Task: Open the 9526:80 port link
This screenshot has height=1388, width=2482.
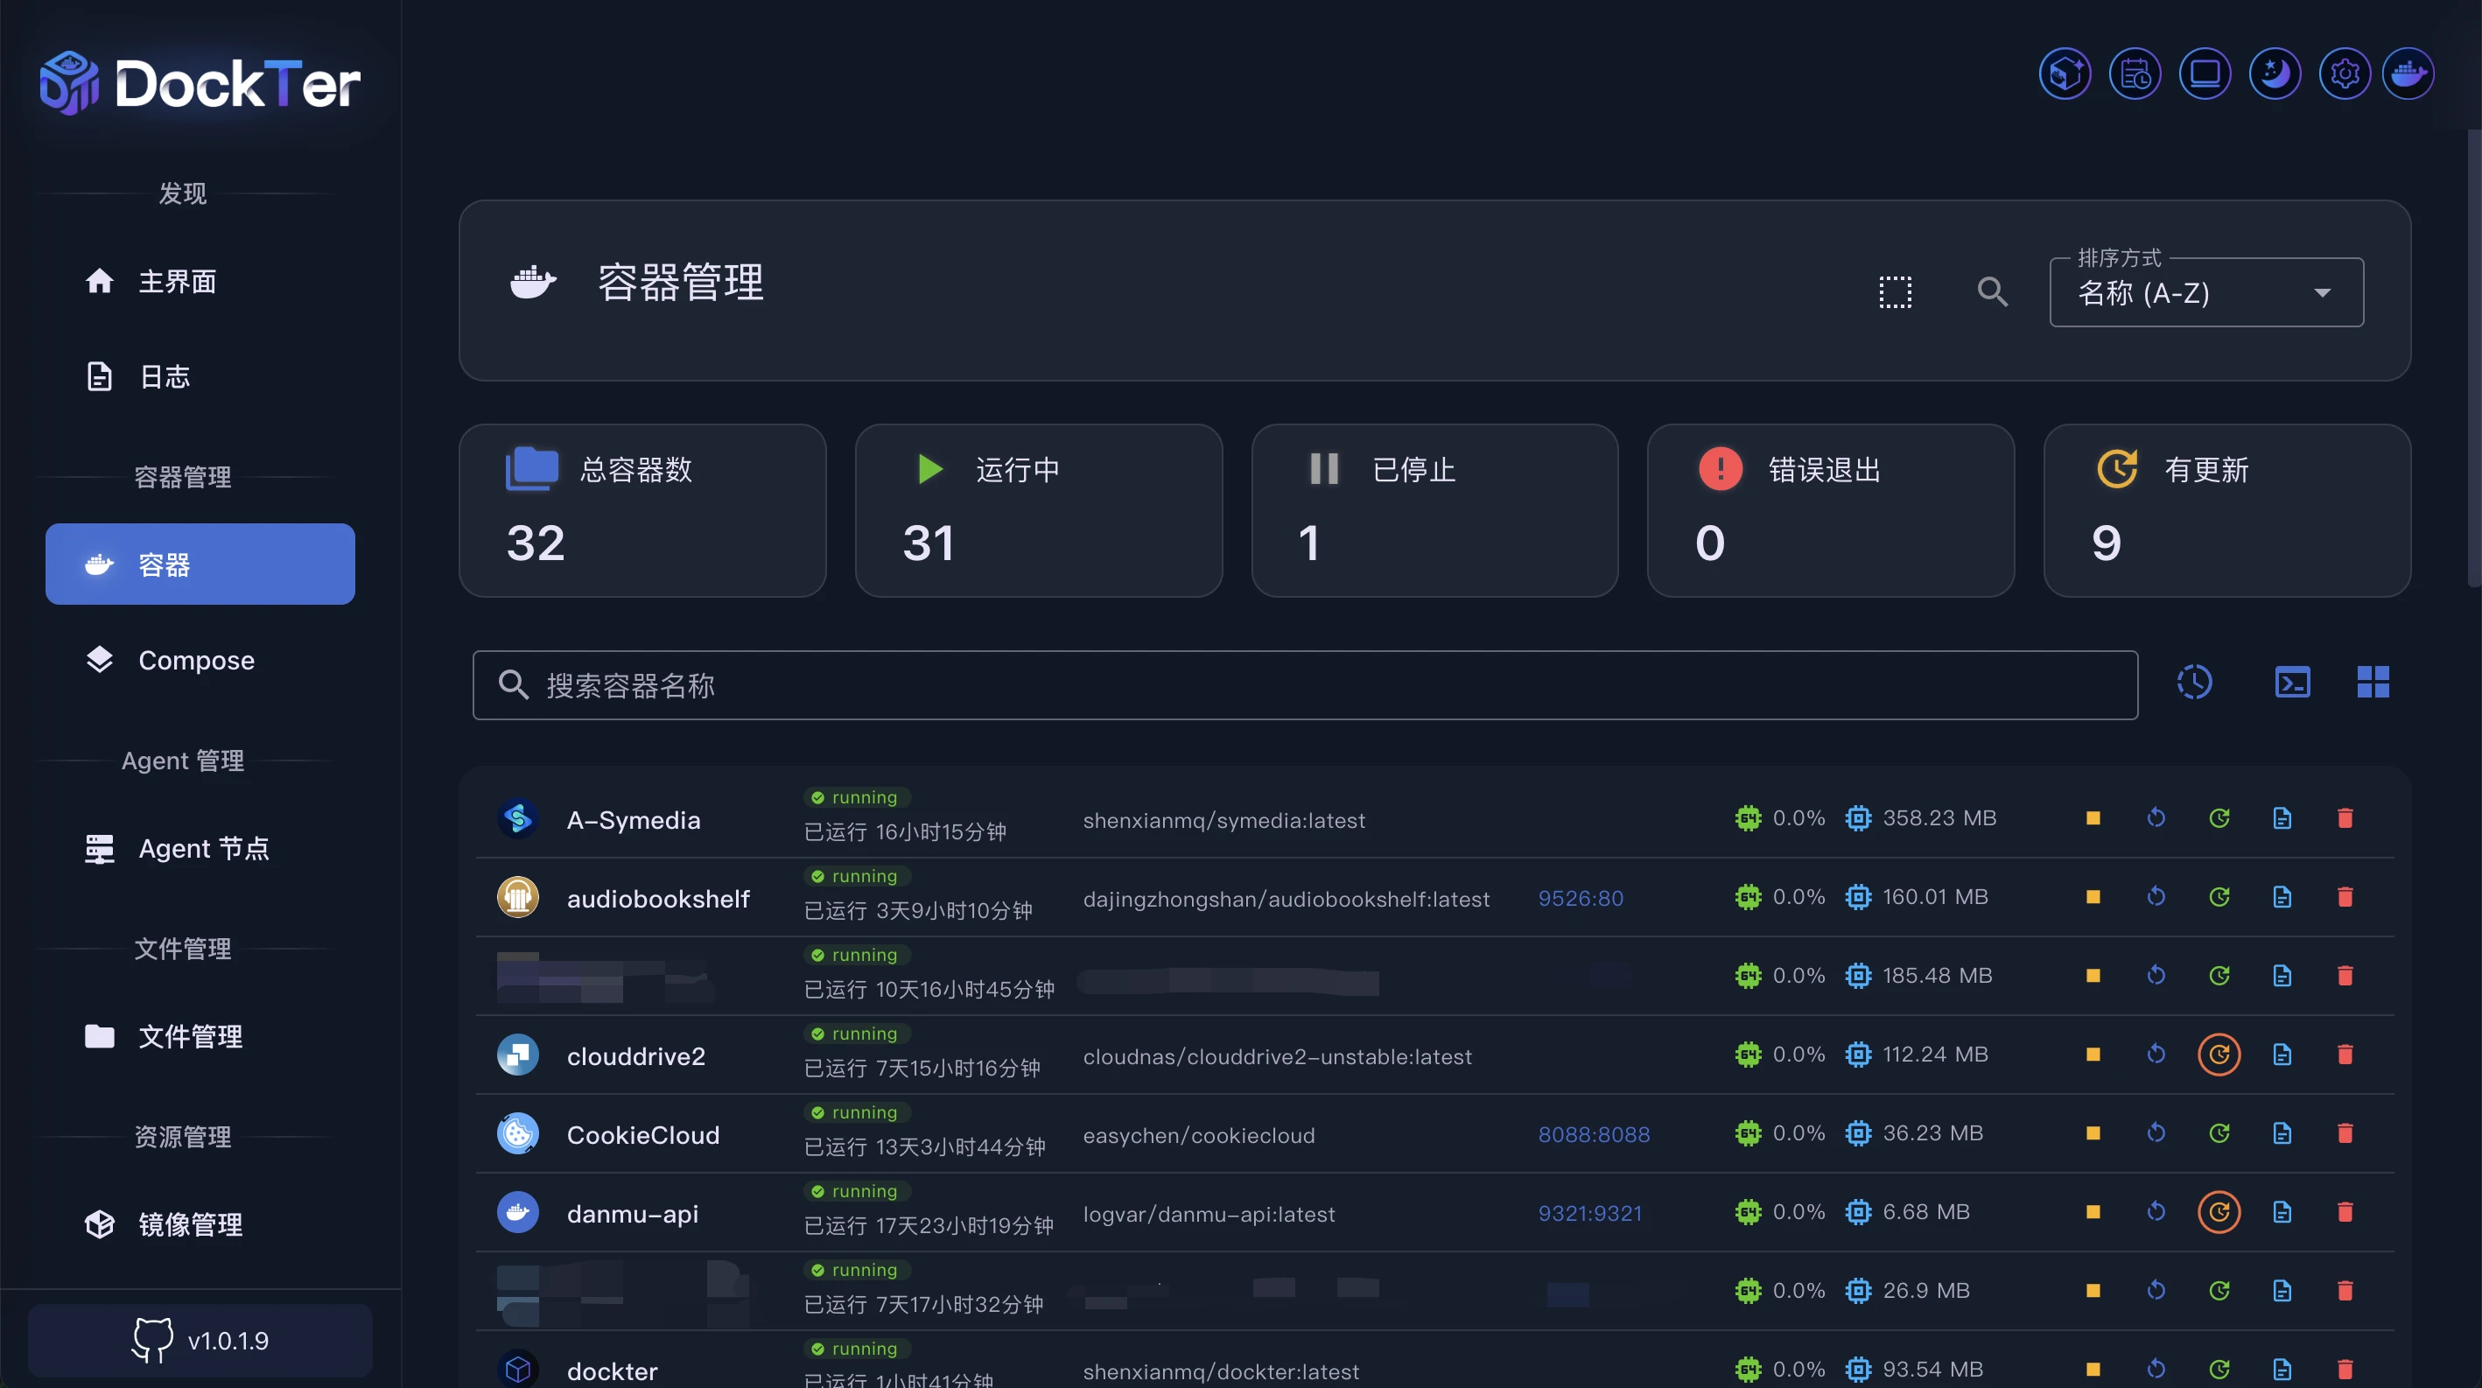Action: [x=1581, y=899]
